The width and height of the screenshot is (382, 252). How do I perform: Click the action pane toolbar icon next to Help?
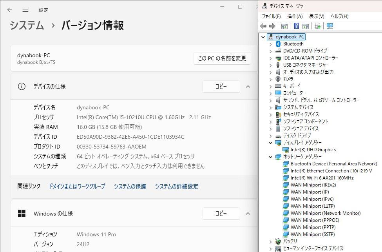[306, 26]
